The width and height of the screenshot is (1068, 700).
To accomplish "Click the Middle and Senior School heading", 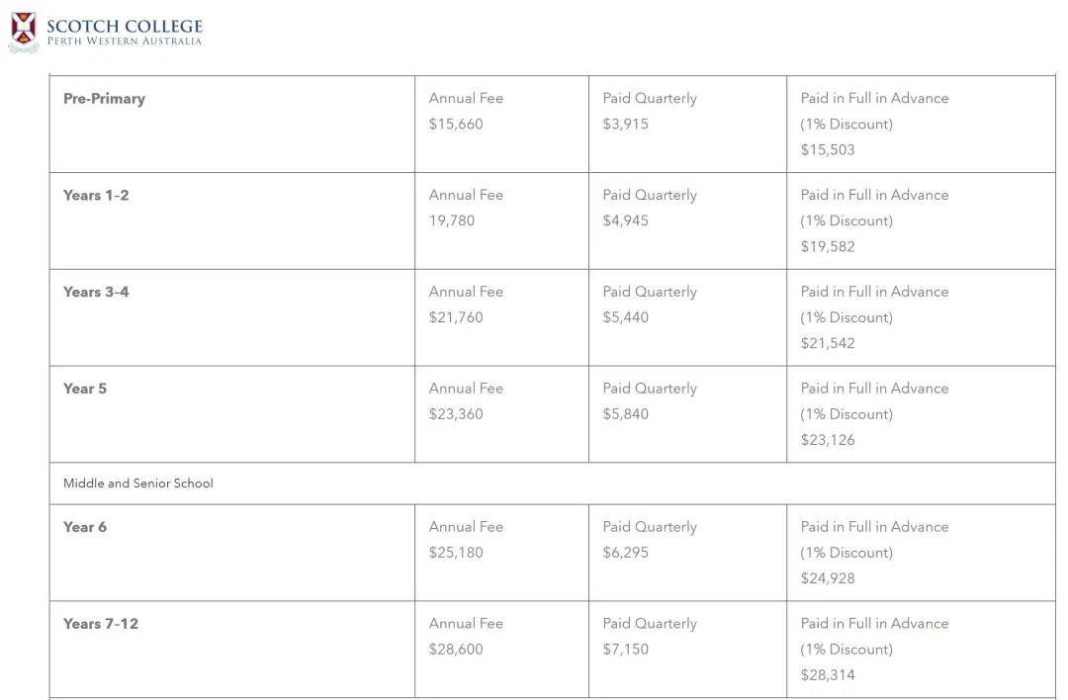I will (138, 482).
